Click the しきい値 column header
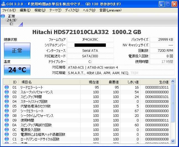 [130, 82]
